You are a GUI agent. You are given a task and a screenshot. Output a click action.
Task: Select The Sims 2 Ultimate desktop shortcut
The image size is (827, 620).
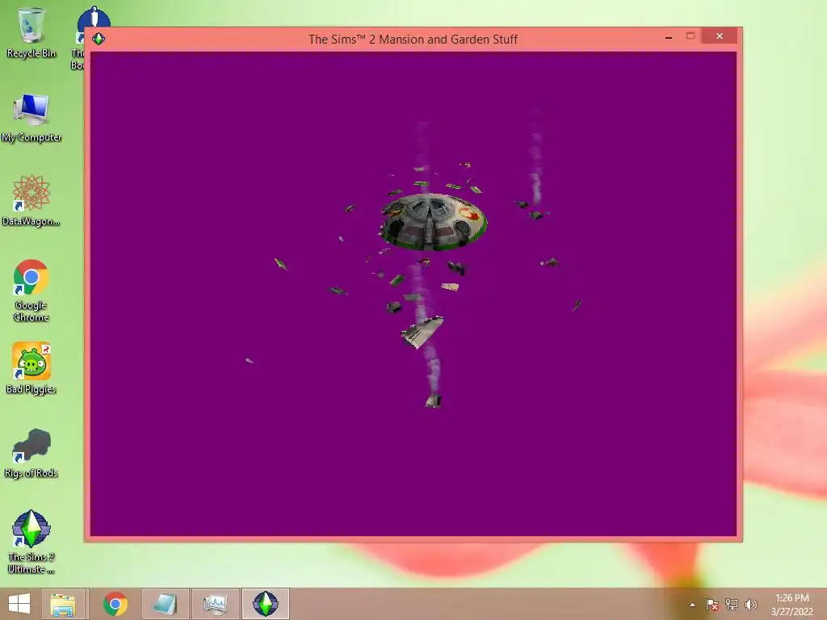tap(31, 541)
